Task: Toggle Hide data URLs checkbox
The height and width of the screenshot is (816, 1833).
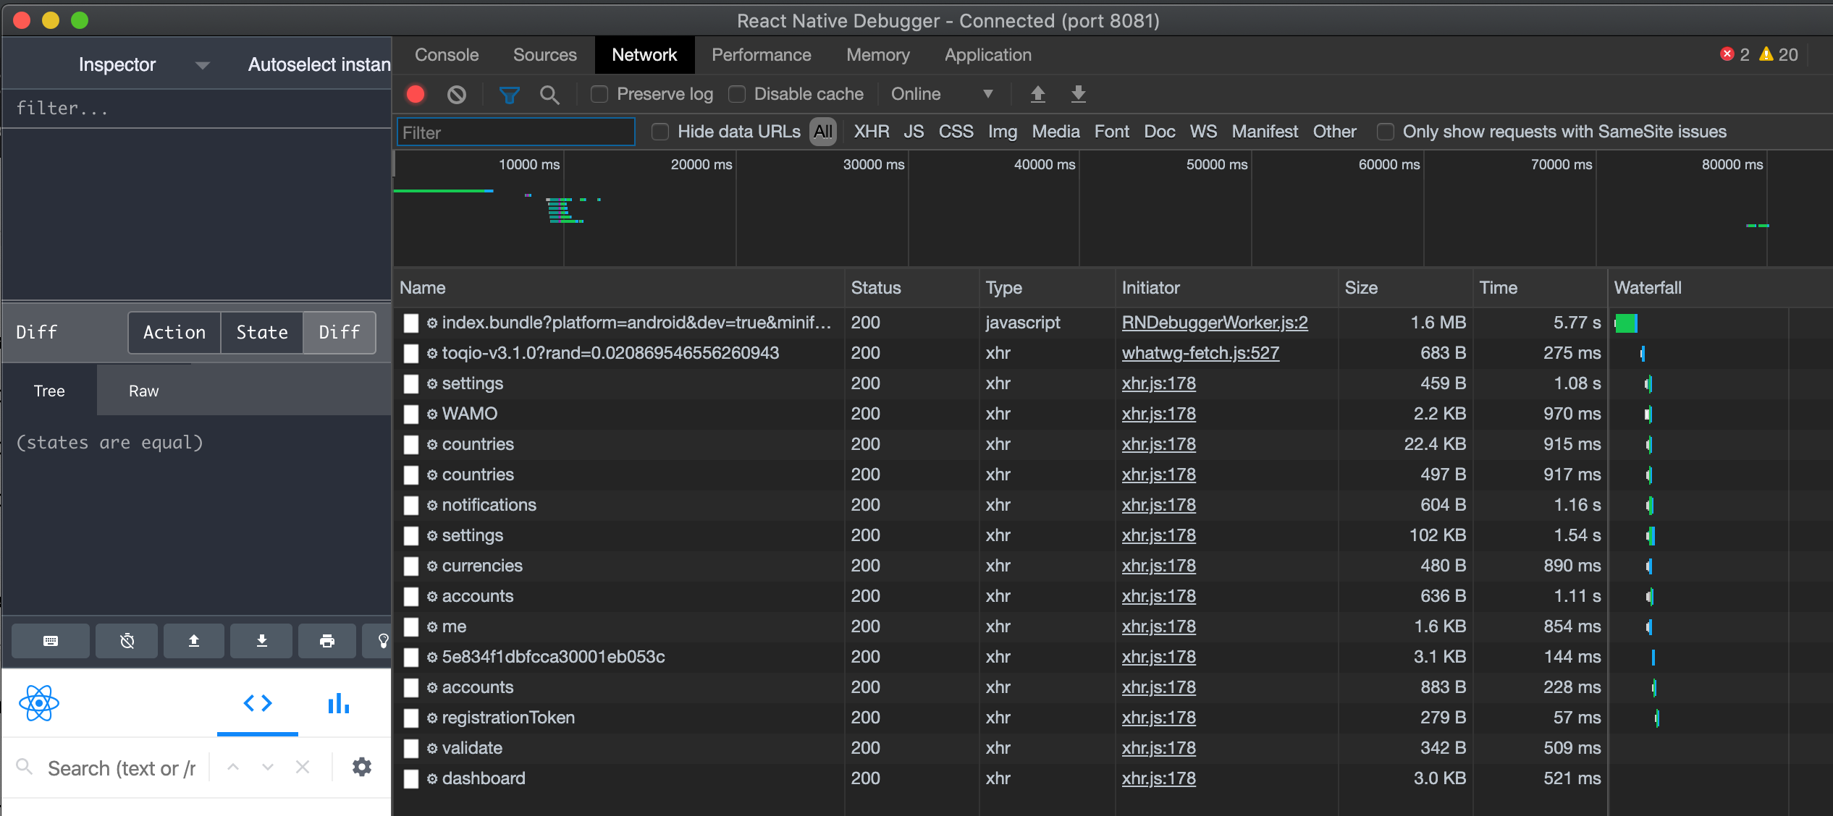Action: (x=660, y=132)
